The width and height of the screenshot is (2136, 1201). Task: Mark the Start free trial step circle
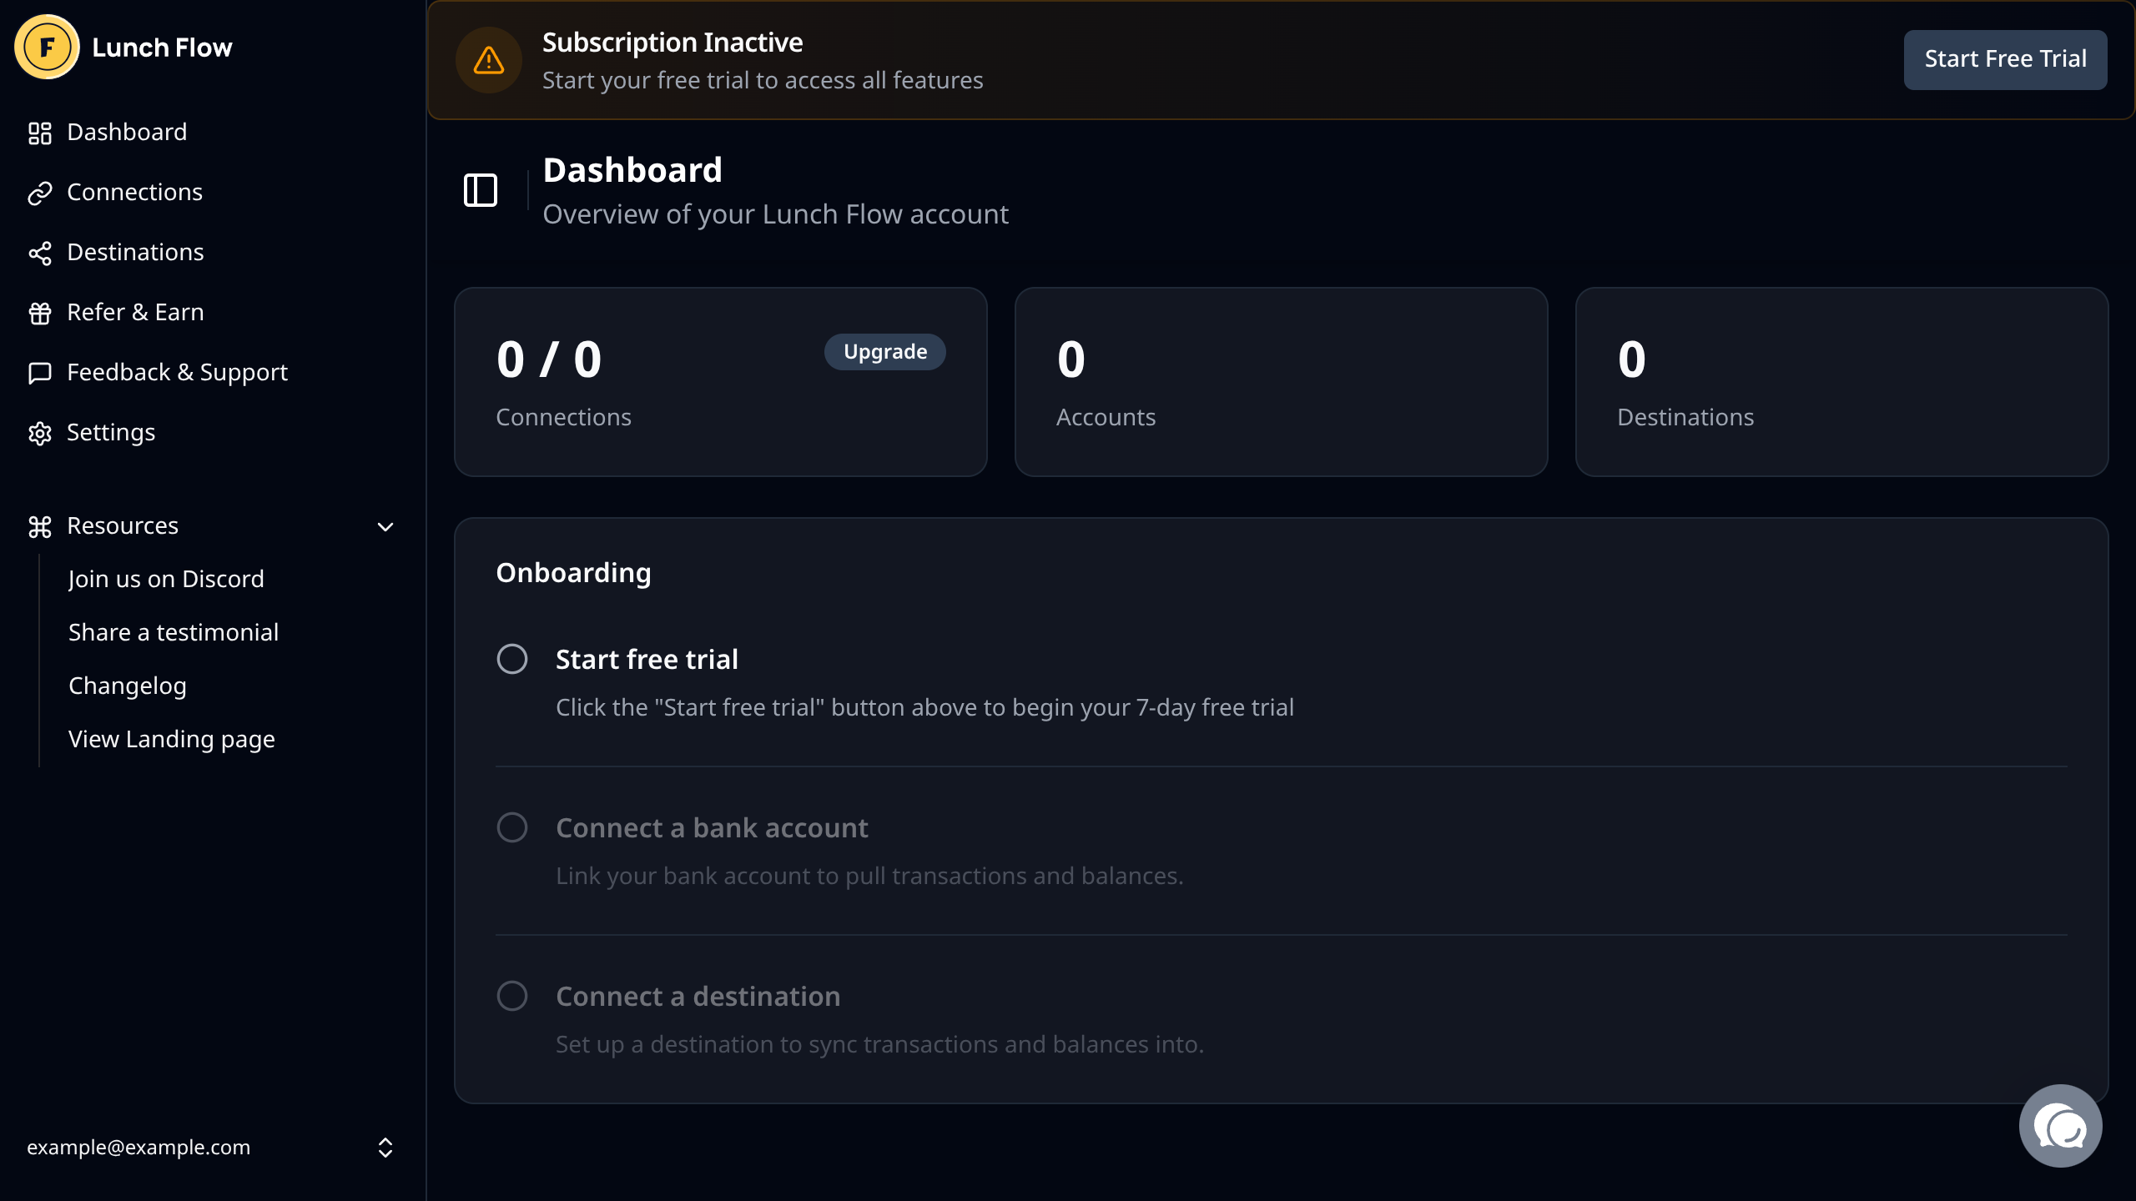point(512,659)
